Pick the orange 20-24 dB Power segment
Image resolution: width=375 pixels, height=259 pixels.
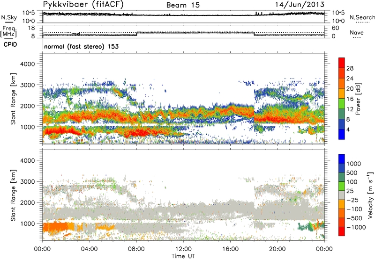pyautogui.click(x=342, y=84)
